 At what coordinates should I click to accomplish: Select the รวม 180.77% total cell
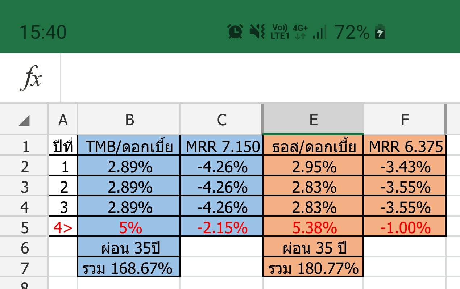tap(313, 268)
